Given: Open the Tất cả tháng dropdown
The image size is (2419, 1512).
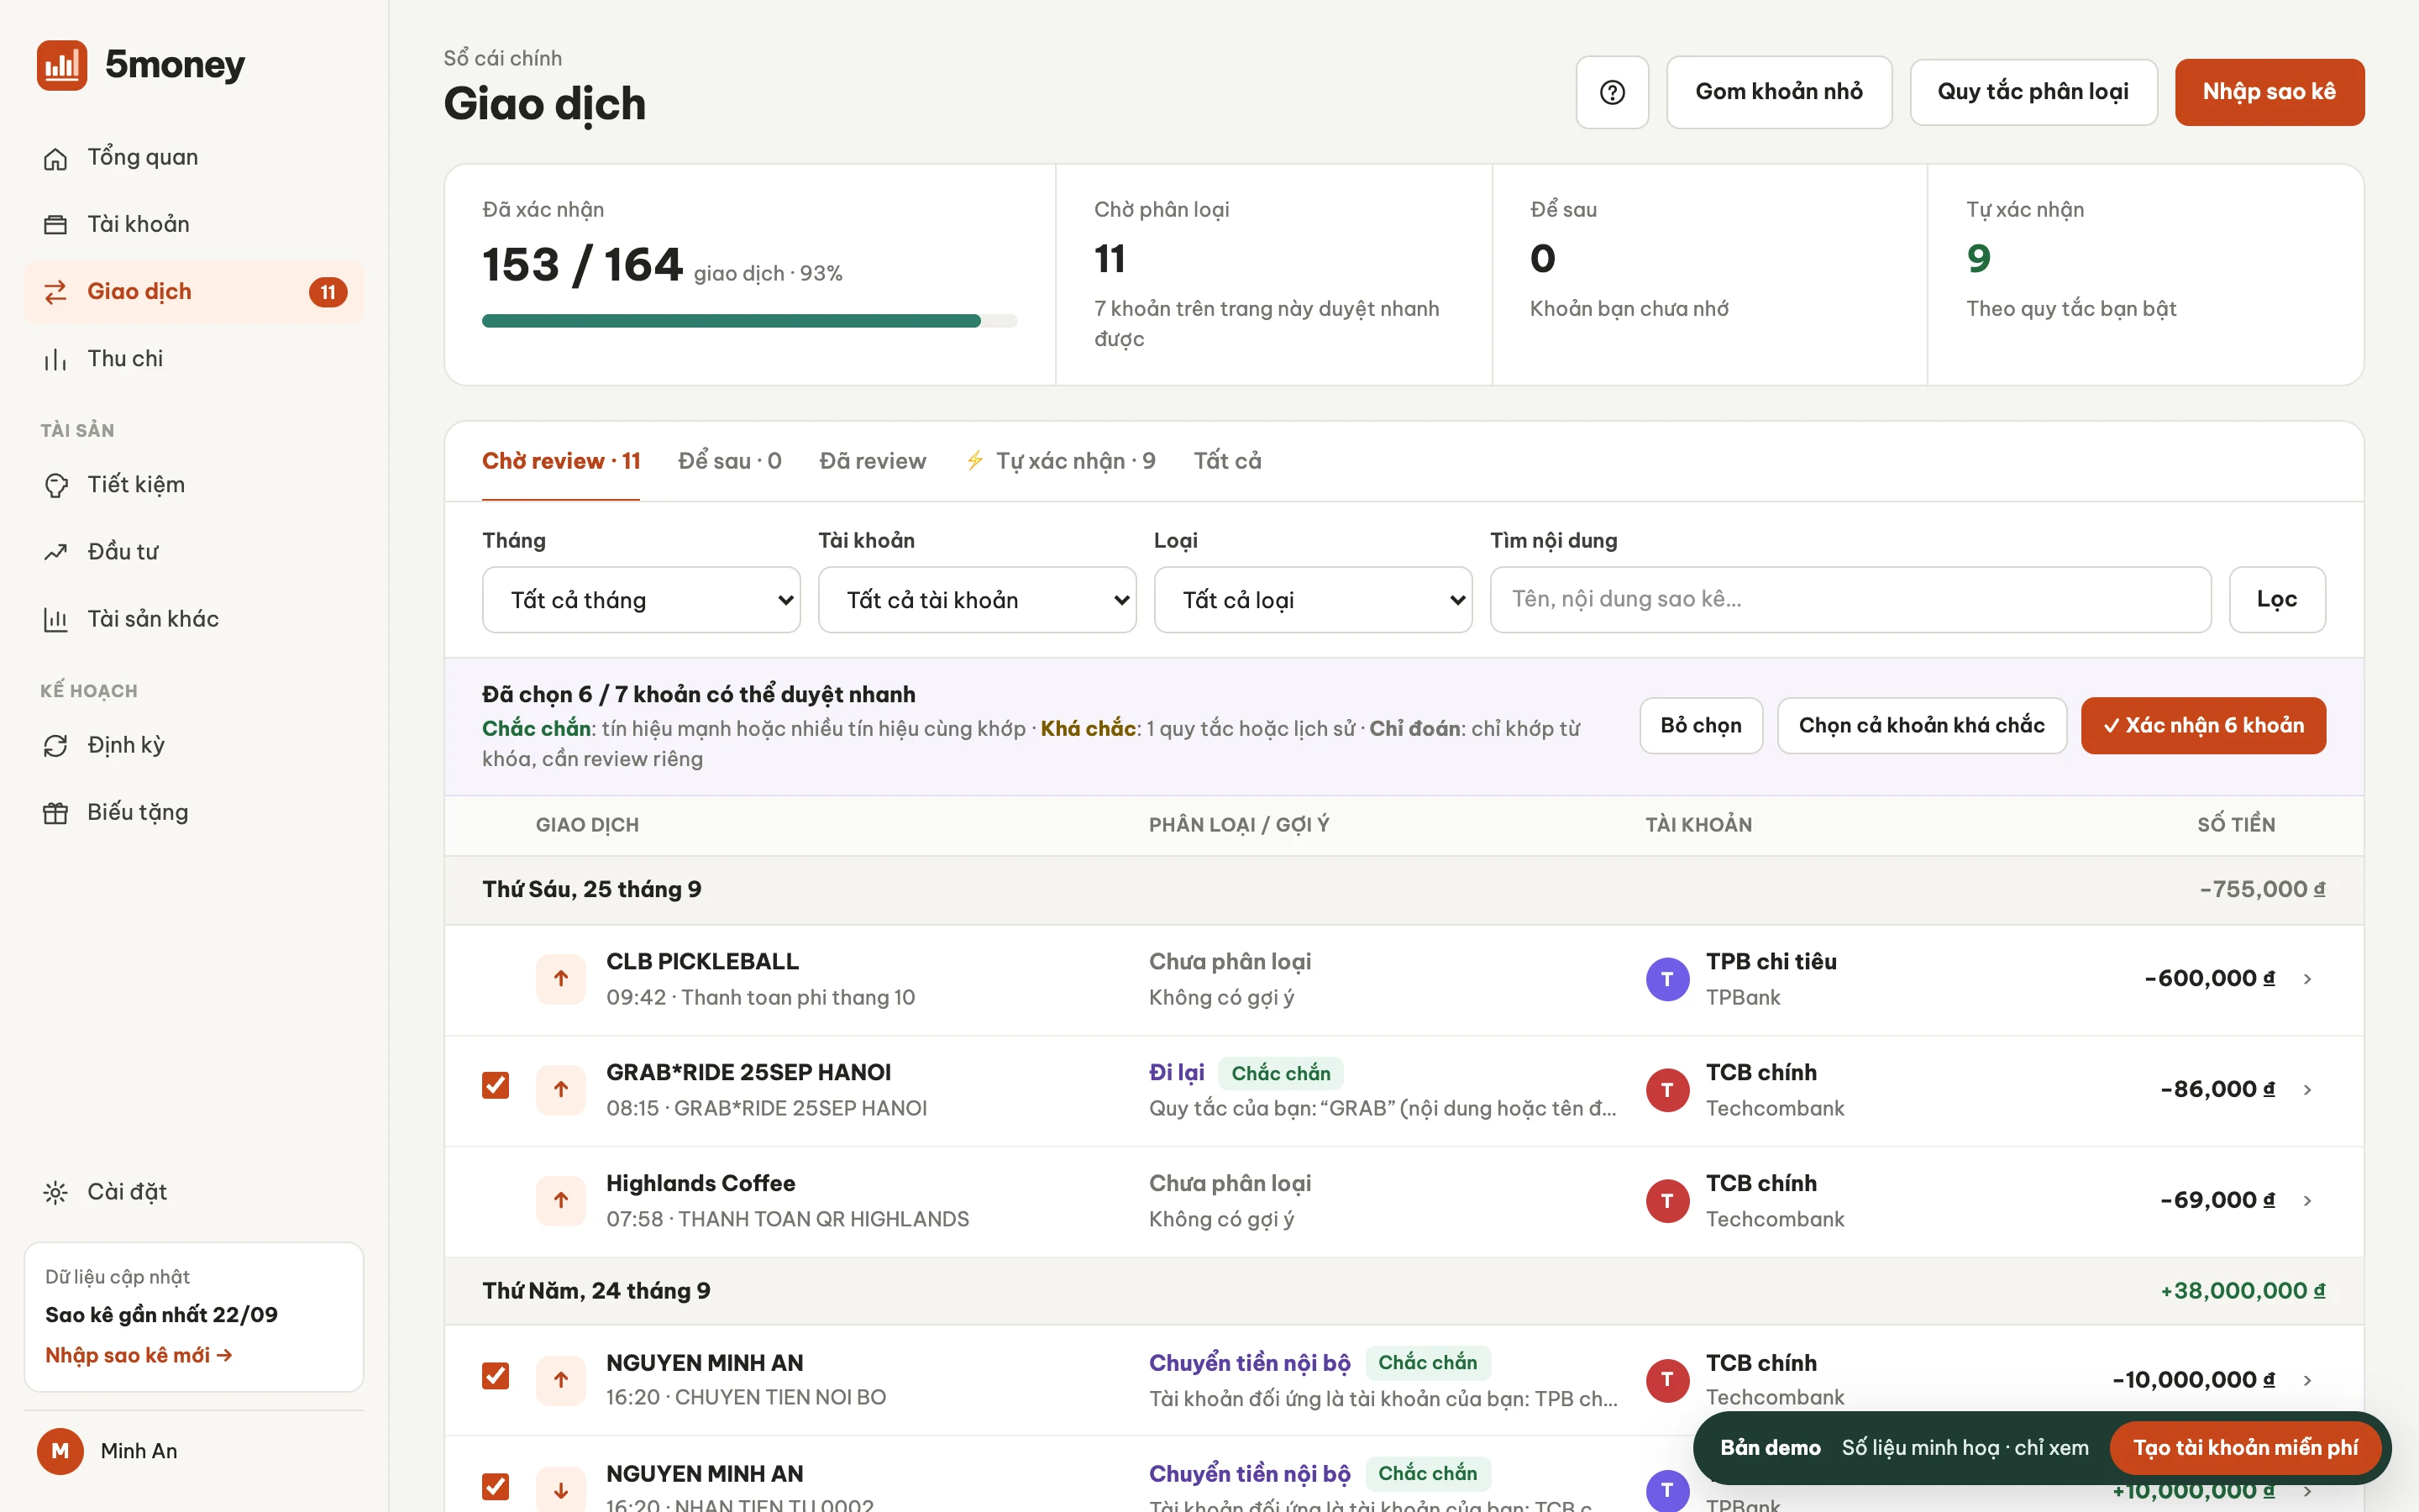Looking at the screenshot, I should (641, 600).
